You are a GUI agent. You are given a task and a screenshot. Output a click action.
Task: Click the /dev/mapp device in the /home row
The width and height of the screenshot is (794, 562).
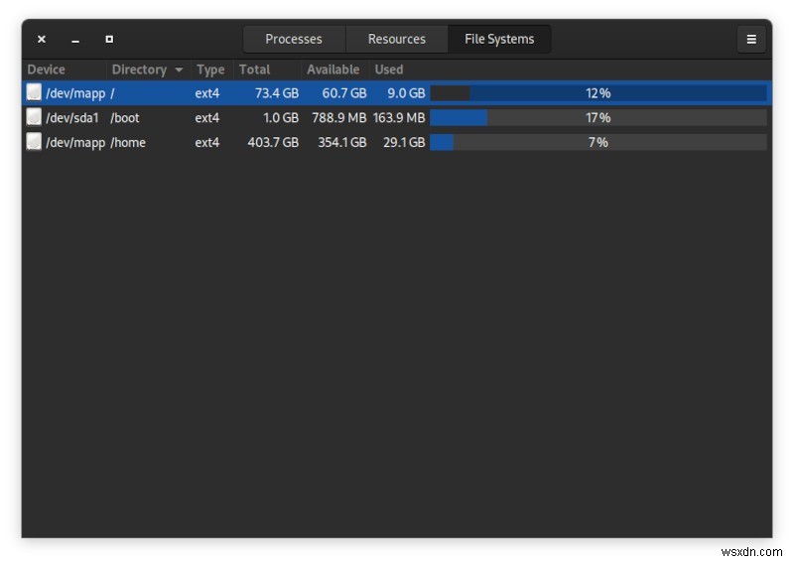pos(75,143)
